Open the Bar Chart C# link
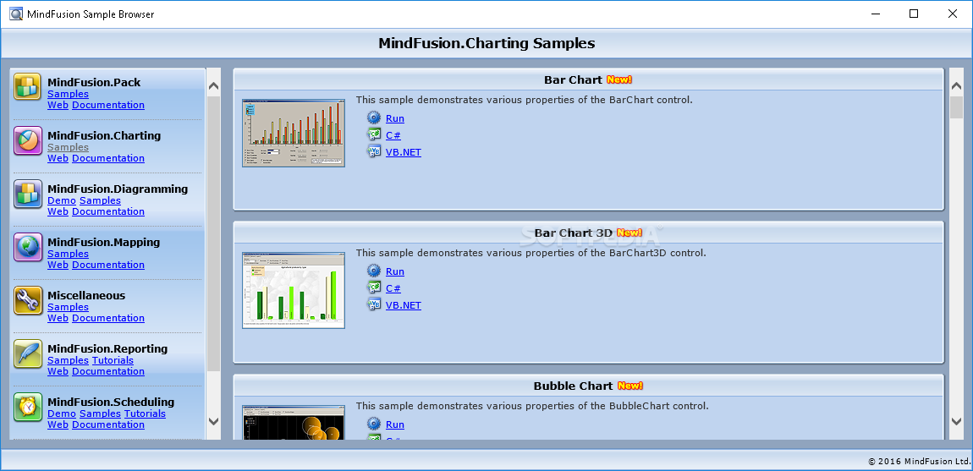The height and width of the screenshot is (471, 973). 393,135
